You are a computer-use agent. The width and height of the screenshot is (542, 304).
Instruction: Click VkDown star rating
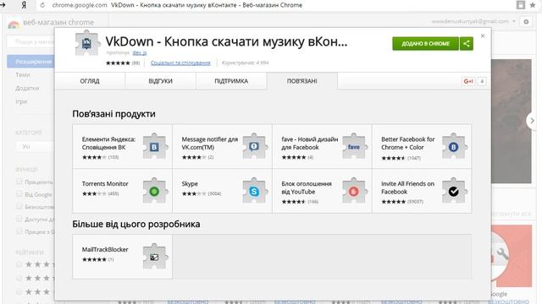click(x=118, y=63)
